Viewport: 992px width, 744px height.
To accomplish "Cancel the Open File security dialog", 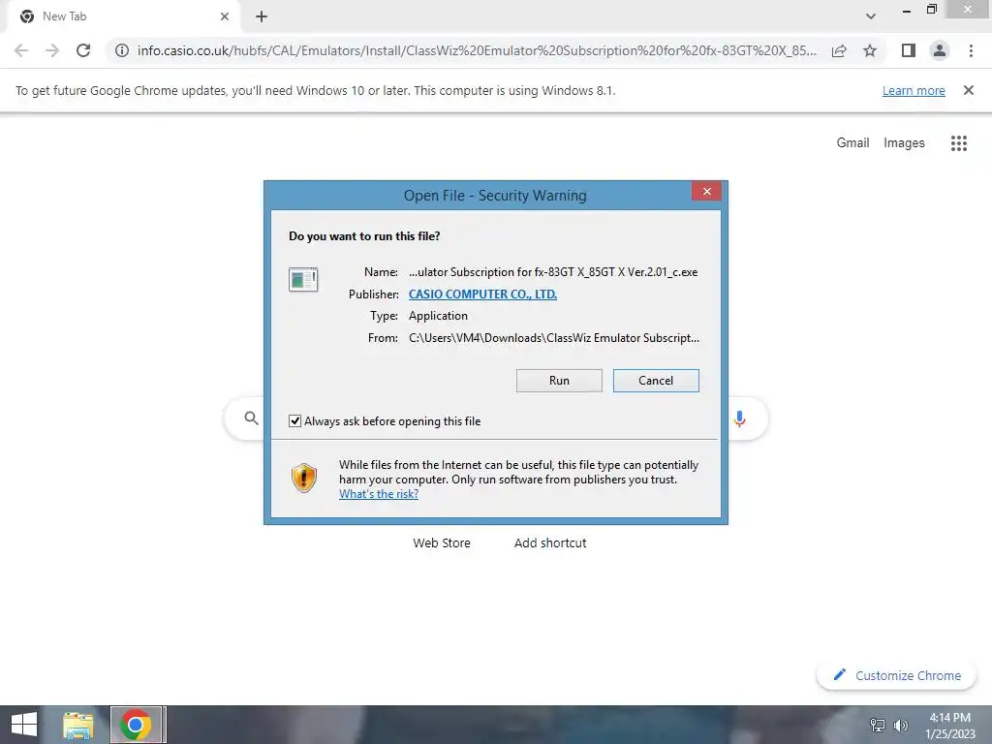I will tap(656, 380).
